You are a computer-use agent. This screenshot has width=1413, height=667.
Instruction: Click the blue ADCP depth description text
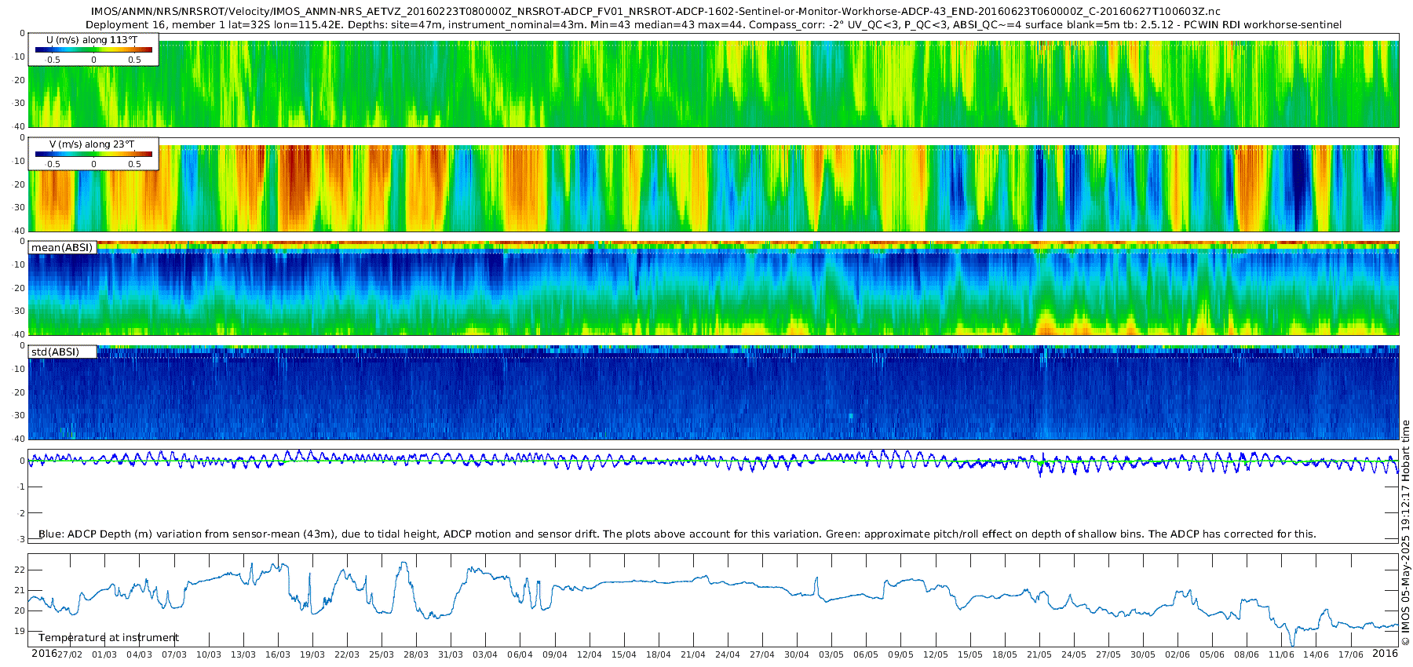coord(677,534)
